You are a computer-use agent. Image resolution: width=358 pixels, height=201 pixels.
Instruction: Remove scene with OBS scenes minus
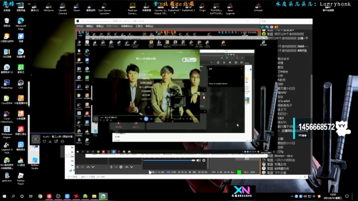pos(83,167)
